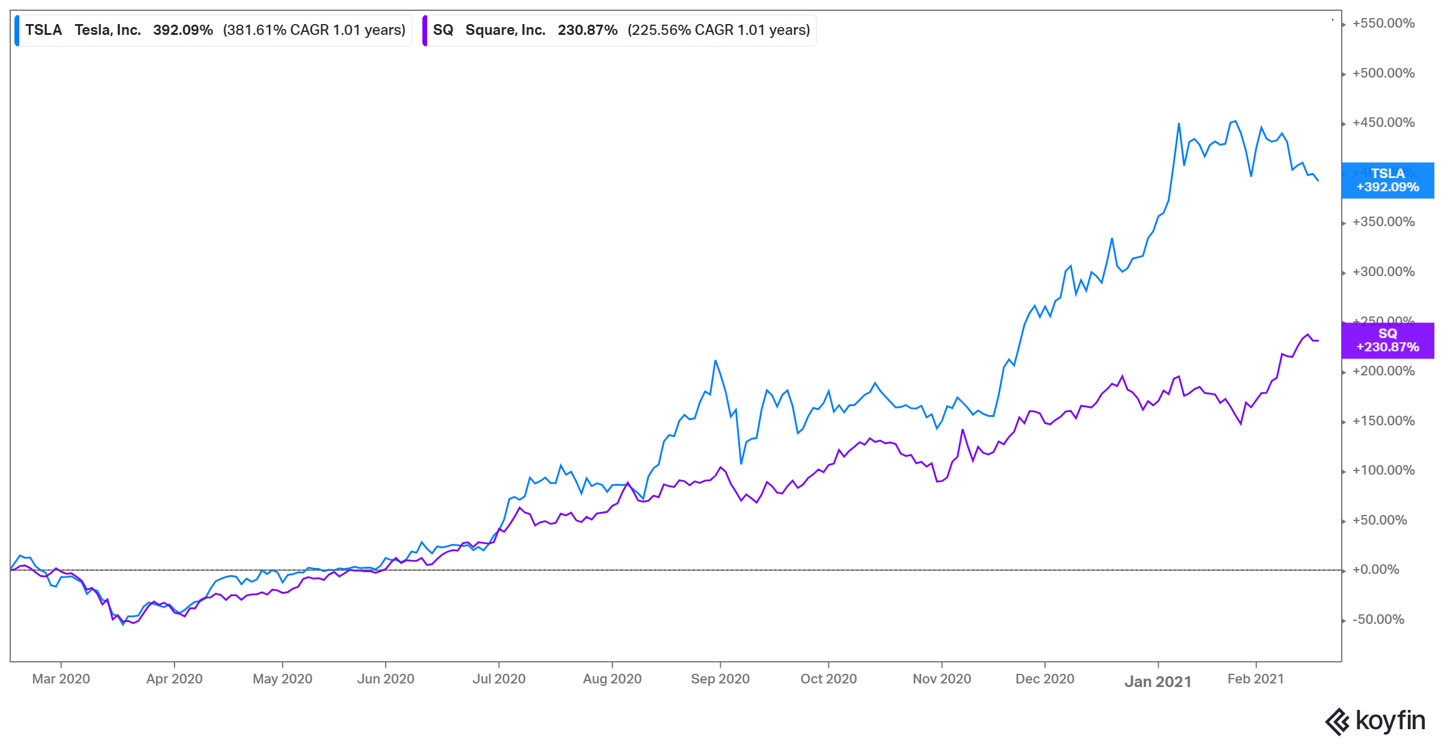Click the 'Mar 2020' axis label

coord(61,679)
